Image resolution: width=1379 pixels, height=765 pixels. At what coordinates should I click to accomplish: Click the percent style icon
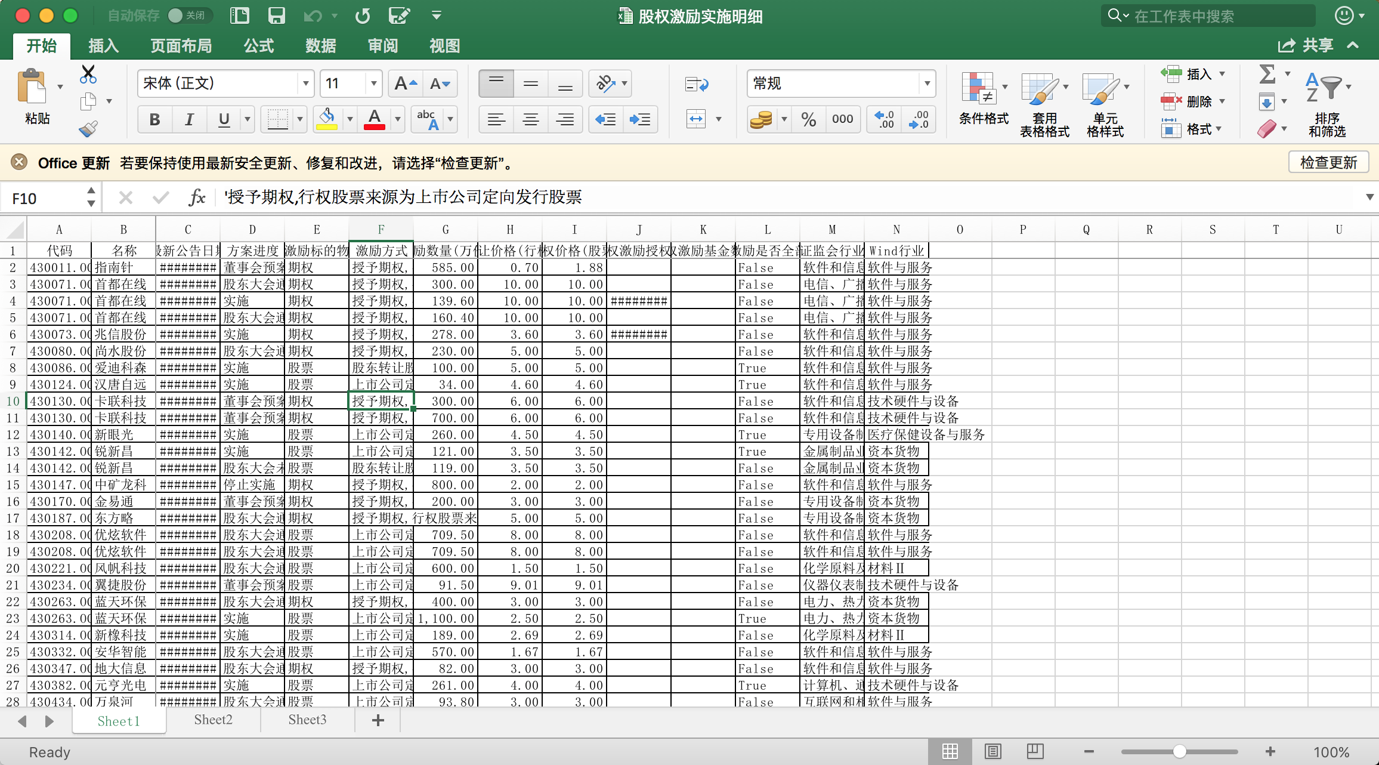(808, 119)
